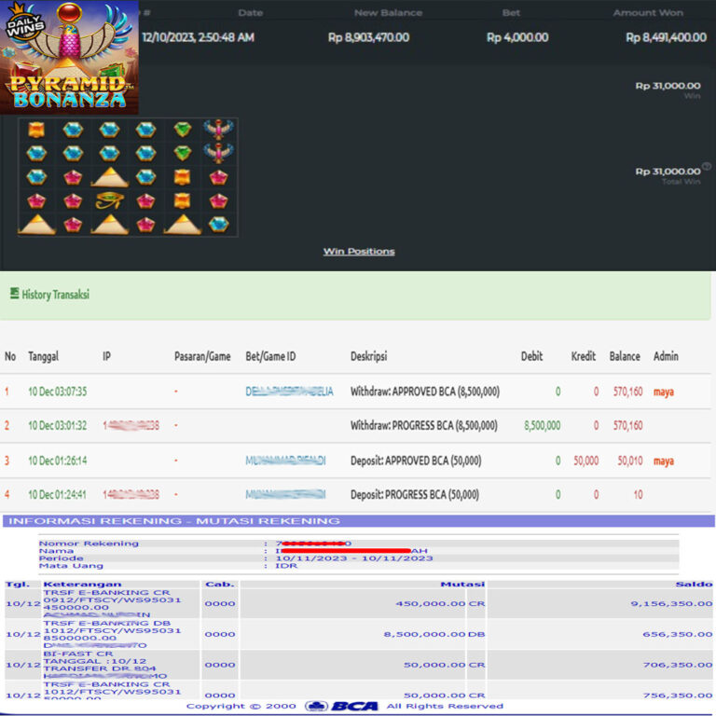The width and height of the screenshot is (716, 716).
Task: Click the Balance column header
Action: point(625,356)
